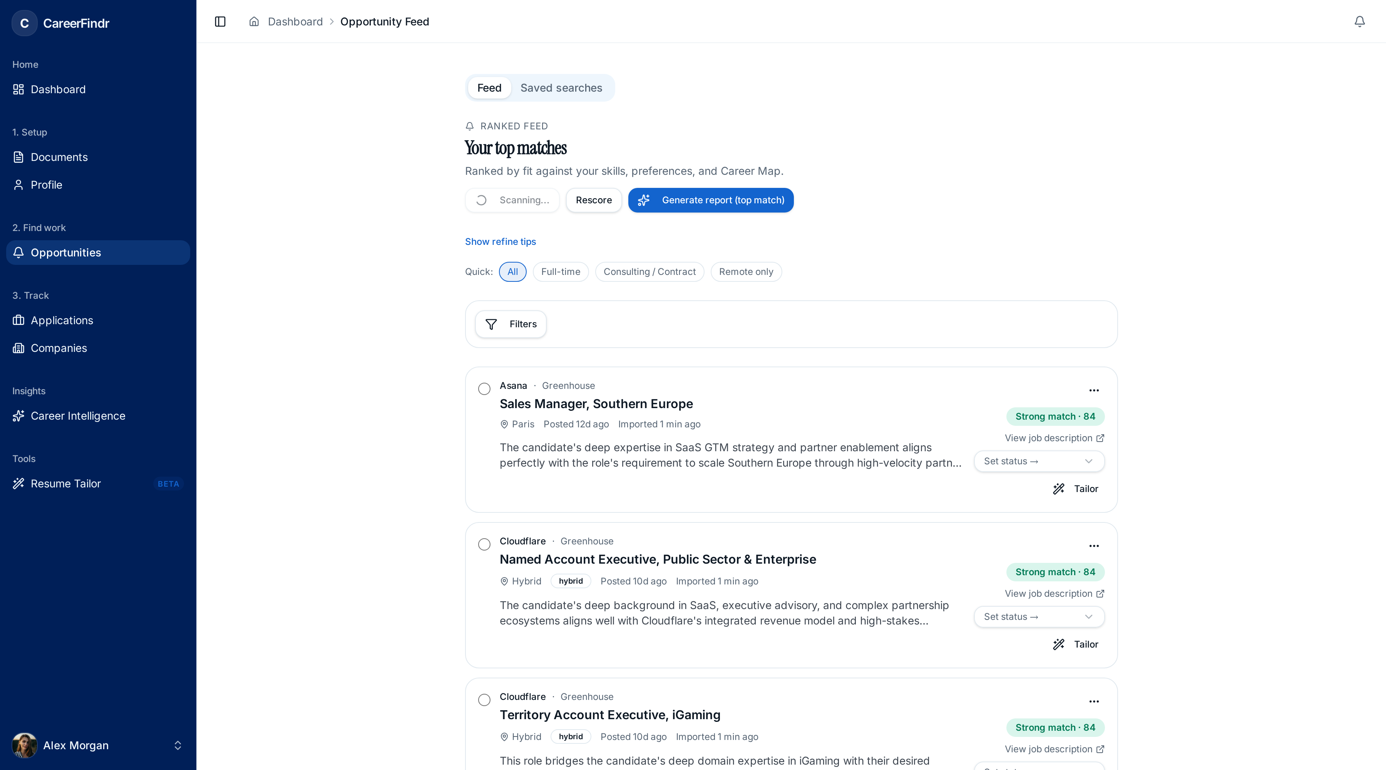This screenshot has width=1386, height=770.
Task: Select the Asana Sales Manager job circle
Action: 484,389
